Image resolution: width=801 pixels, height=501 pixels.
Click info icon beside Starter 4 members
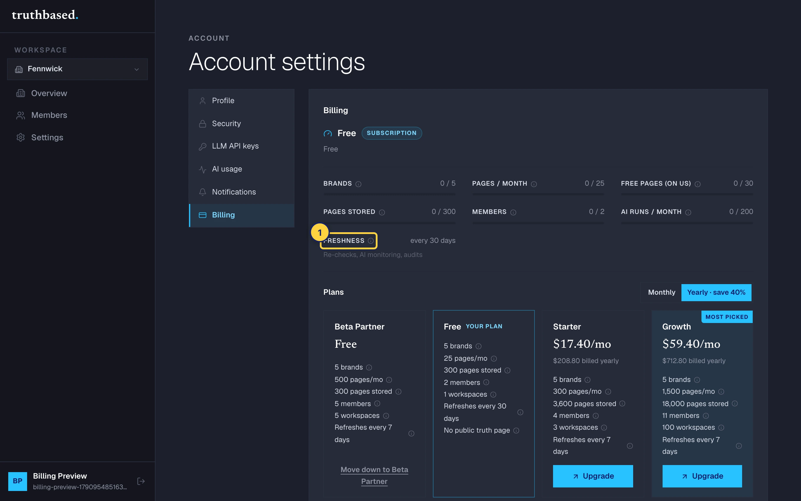595,416
